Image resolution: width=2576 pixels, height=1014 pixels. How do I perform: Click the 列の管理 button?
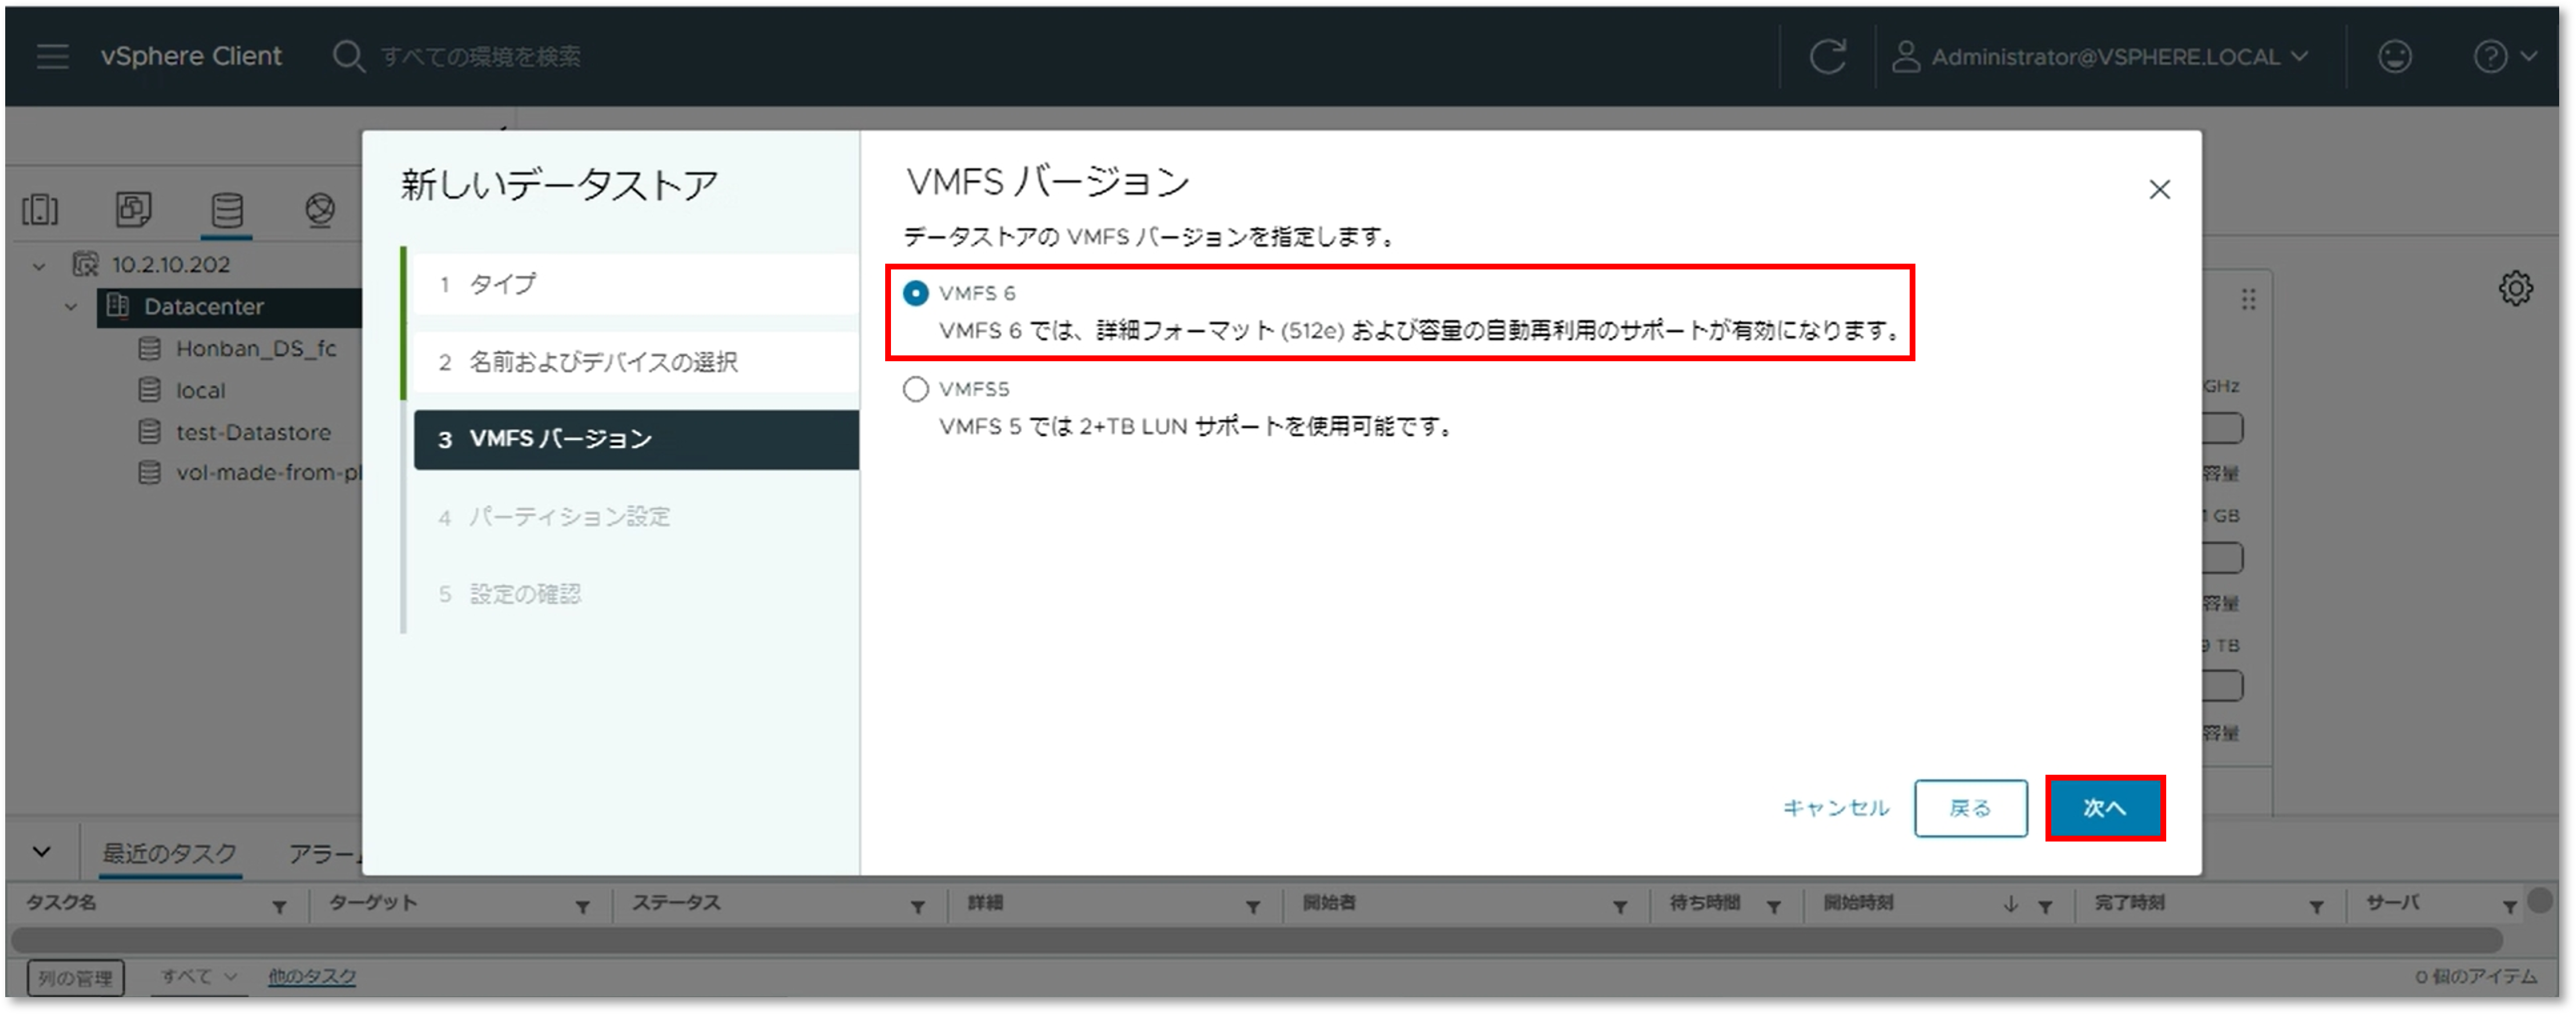[x=75, y=977]
